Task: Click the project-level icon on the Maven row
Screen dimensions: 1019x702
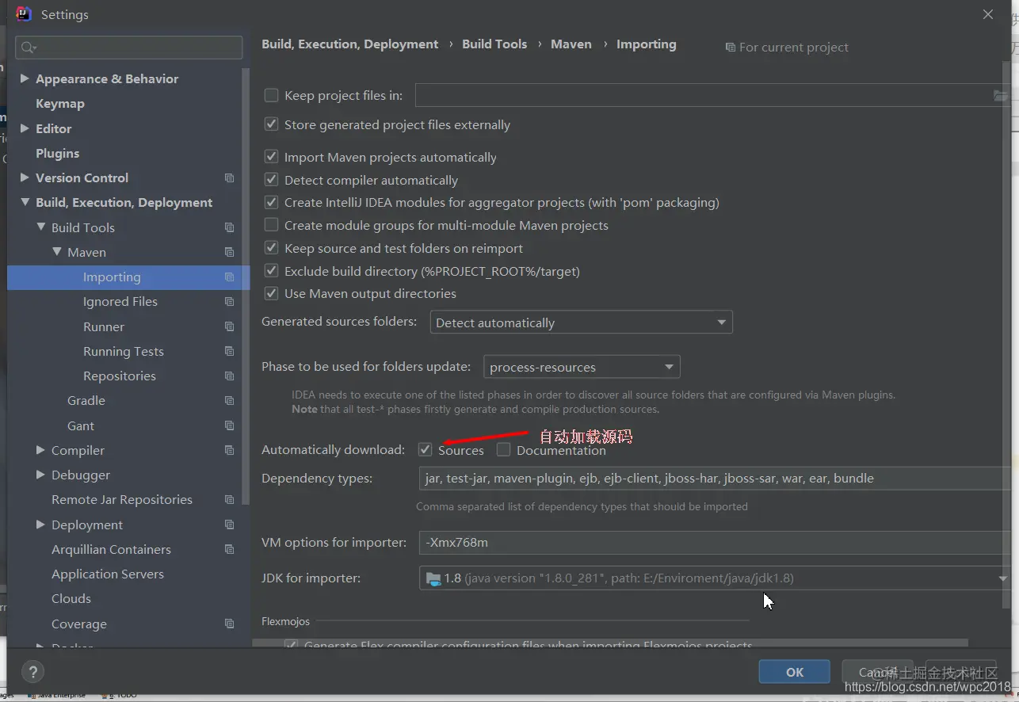Action: click(x=229, y=252)
